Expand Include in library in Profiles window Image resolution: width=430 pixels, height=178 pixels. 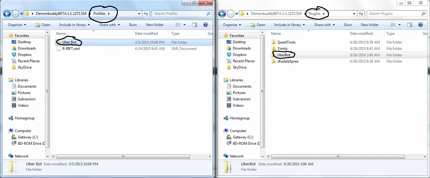pyautogui.click(x=75, y=25)
